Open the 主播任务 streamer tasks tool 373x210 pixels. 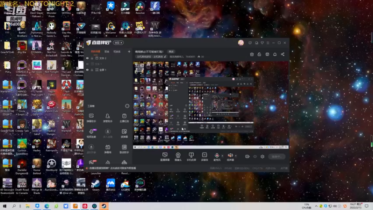[124, 118]
